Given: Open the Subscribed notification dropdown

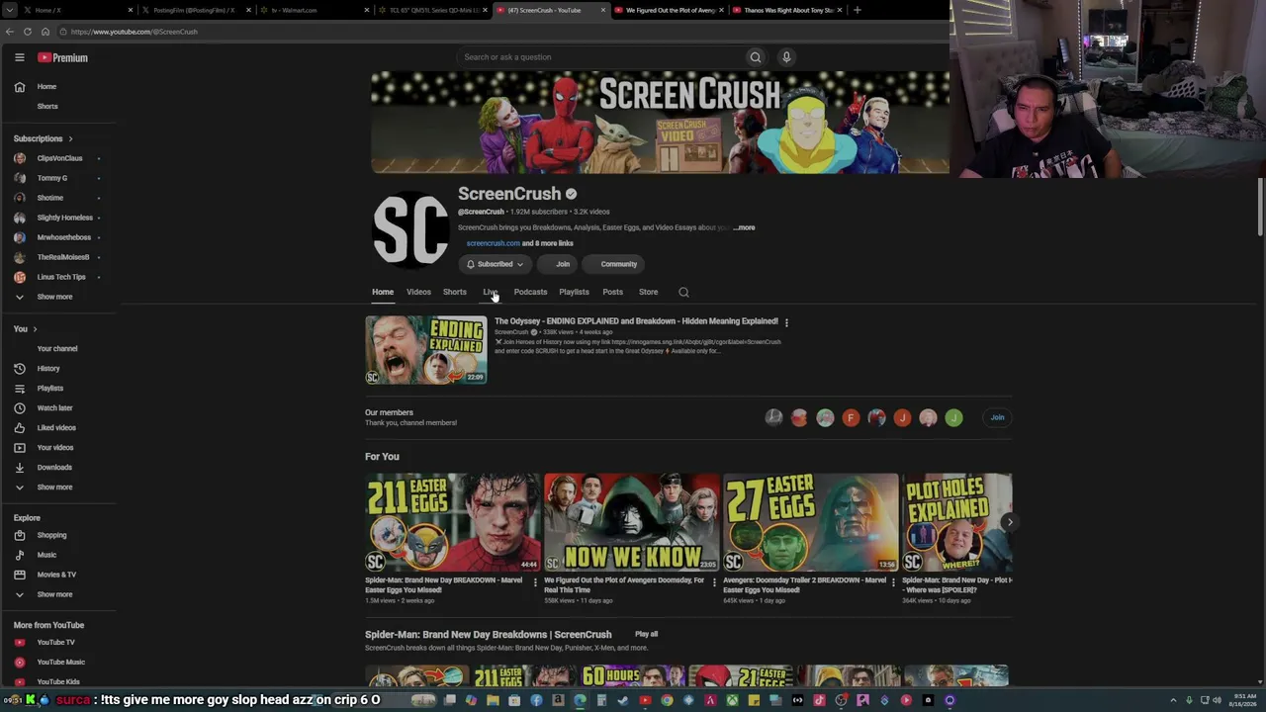Looking at the screenshot, I should click(x=495, y=264).
